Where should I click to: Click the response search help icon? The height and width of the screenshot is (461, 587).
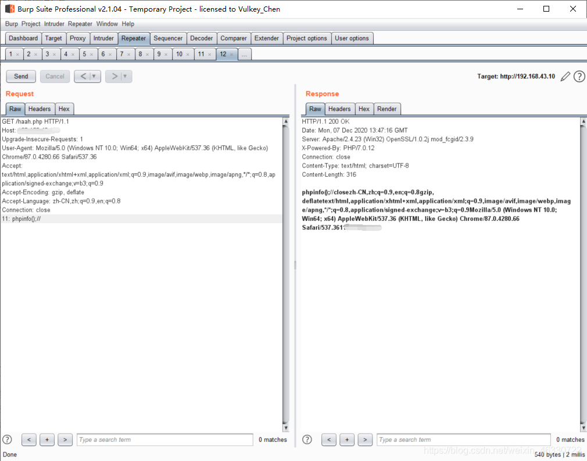click(307, 439)
